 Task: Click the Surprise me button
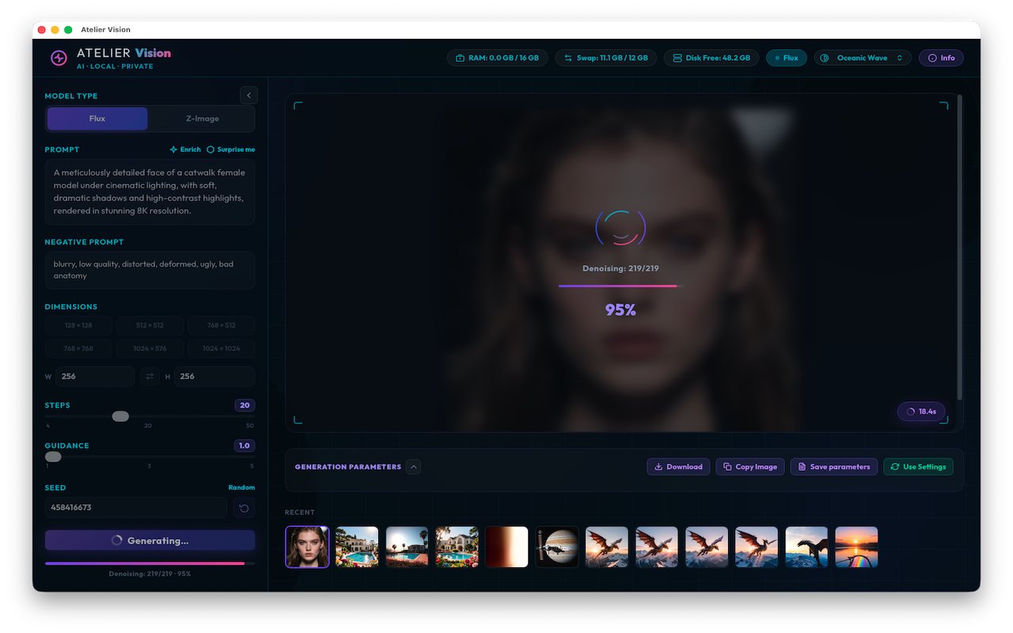coord(231,150)
